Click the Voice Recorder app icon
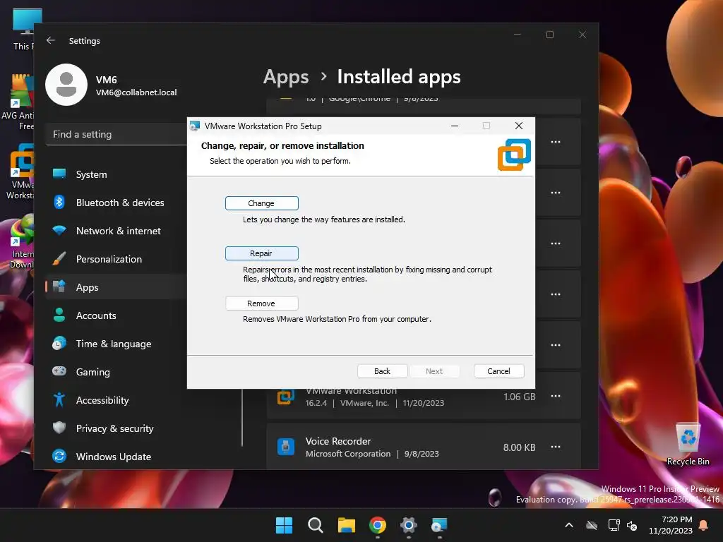 click(x=286, y=447)
